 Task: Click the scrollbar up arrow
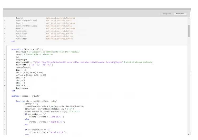[189, 18]
